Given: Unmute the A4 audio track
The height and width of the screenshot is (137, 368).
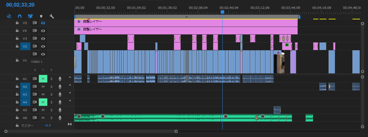Looking at the screenshot, I should (x=43, y=102).
